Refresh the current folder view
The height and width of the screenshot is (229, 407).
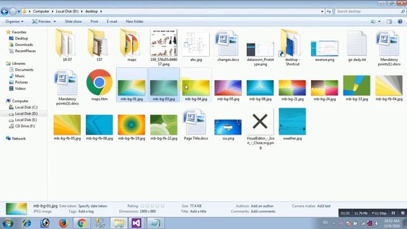coord(329,11)
